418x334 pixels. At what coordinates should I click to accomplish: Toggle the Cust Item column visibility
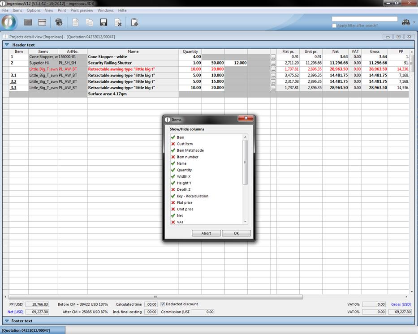click(173, 144)
